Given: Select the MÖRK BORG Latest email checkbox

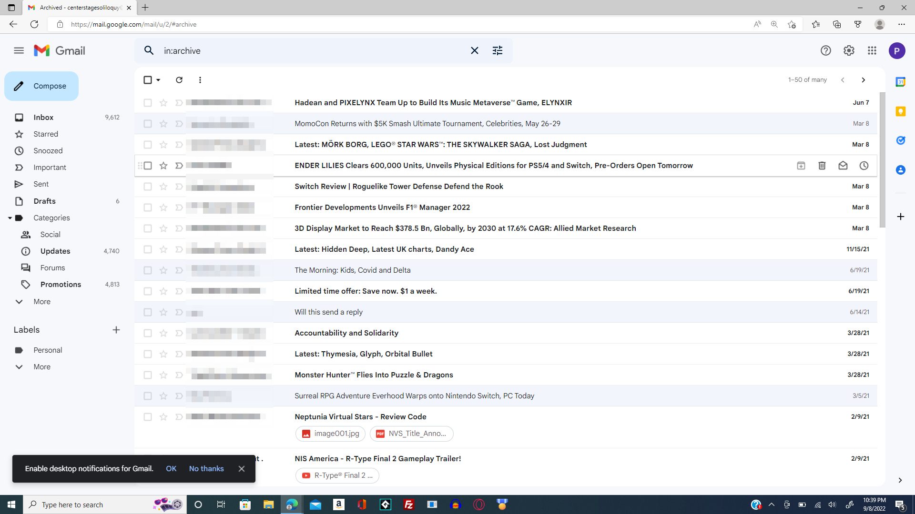Looking at the screenshot, I should tap(148, 145).
